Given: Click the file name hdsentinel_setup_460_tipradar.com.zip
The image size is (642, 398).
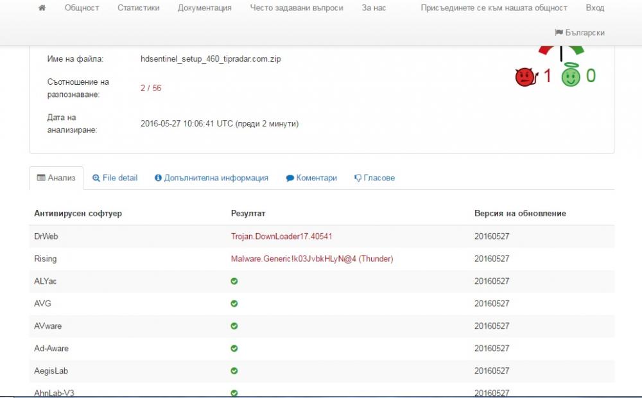Looking at the screenshot, I should 211,59.
